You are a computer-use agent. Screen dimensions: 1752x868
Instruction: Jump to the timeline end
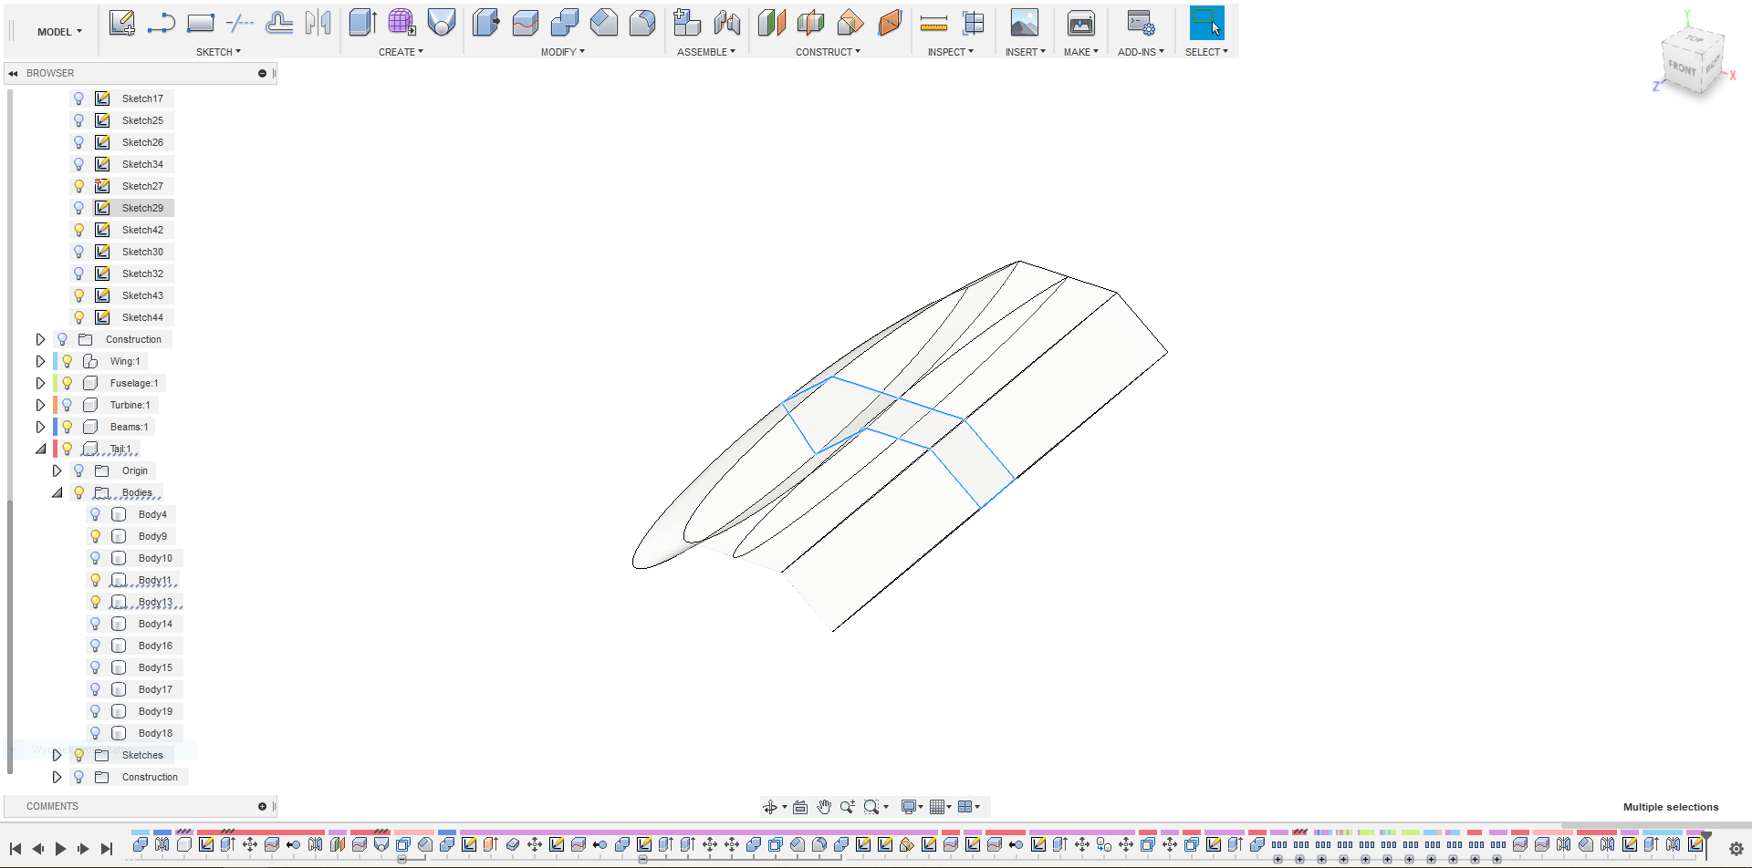[x=107, y=849]
